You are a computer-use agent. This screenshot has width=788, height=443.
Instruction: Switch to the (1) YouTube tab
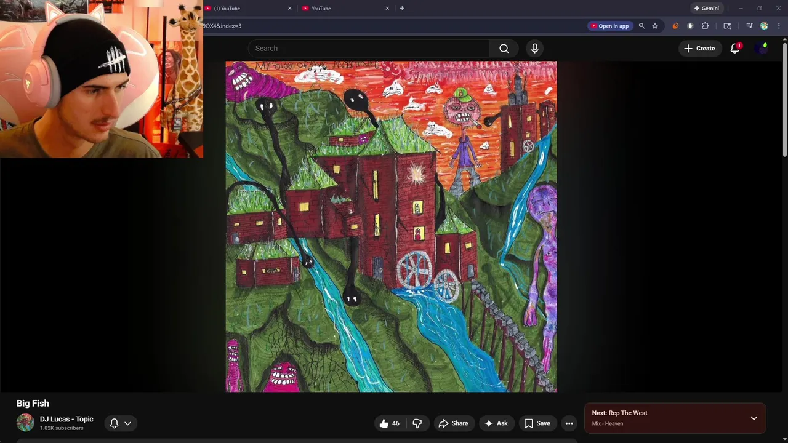pyautogui.click(x=246, y=8)
